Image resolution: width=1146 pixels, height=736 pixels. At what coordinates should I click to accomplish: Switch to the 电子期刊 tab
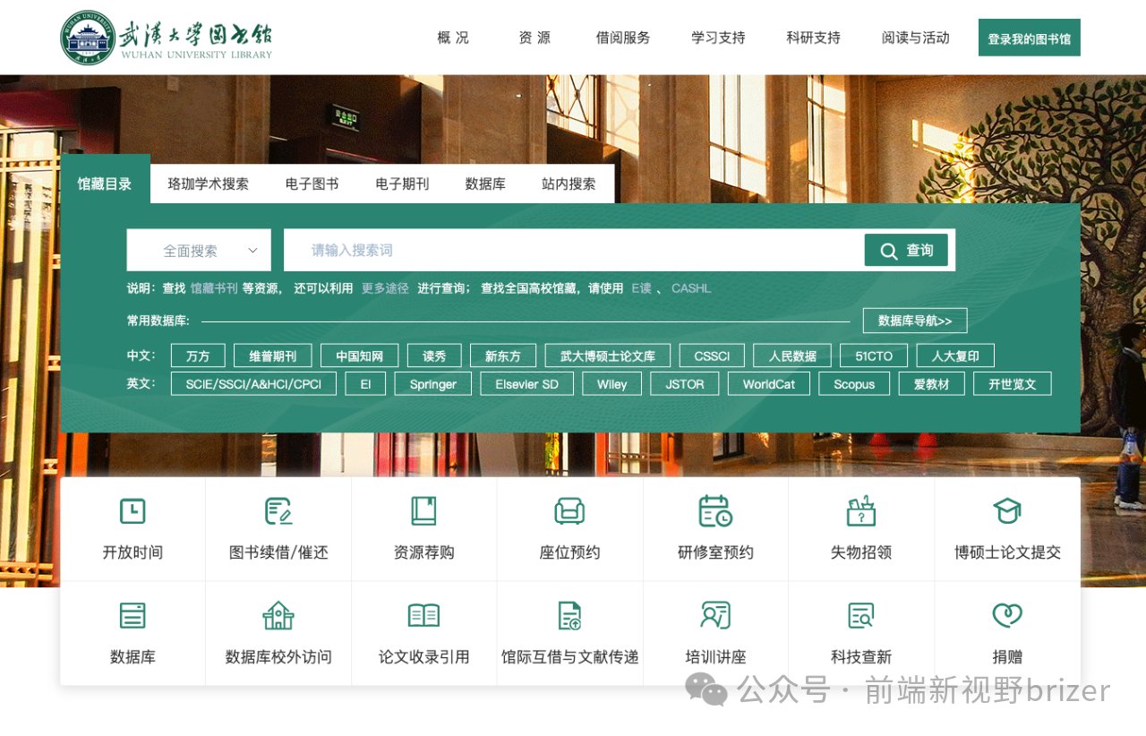pos(402,184)
